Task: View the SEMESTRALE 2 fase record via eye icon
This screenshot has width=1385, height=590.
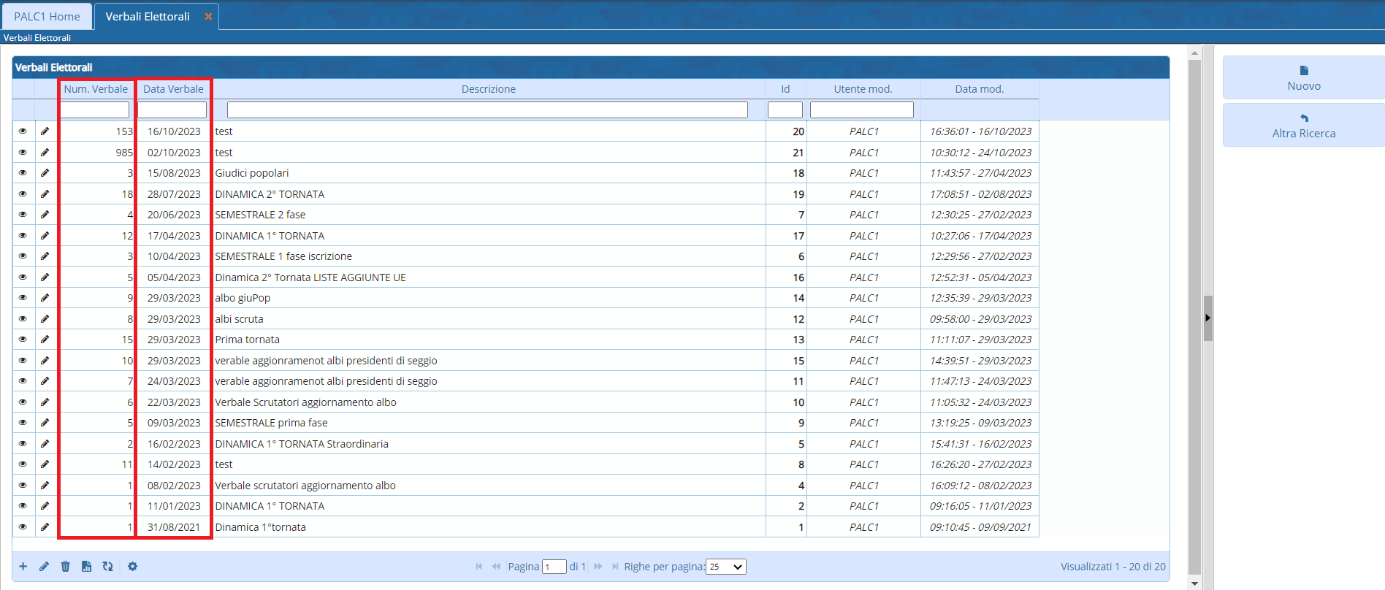Action: coord(23,215)
